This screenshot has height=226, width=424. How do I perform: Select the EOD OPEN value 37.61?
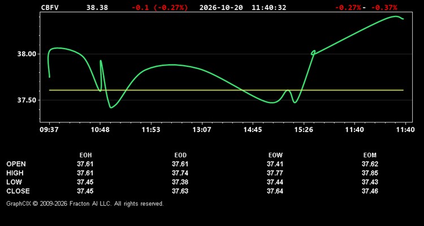(x=180, y=164)
